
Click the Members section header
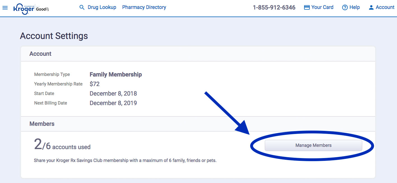tap(42, 124)
